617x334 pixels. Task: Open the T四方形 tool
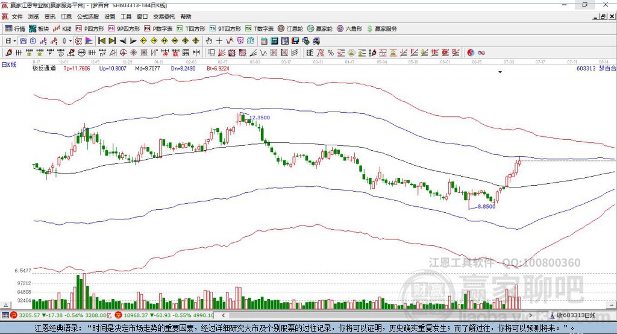(191, 29)
